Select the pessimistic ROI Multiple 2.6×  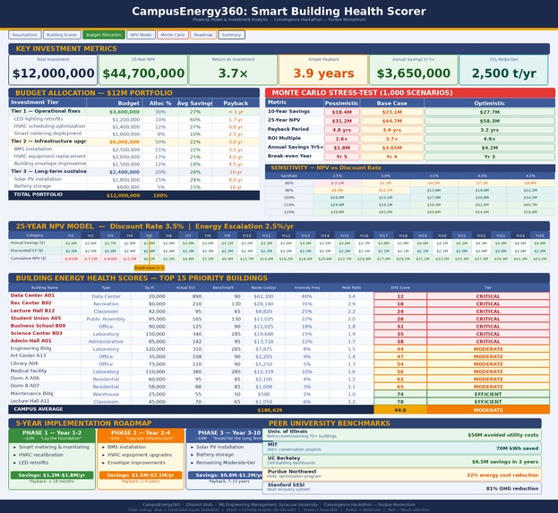click(341, 139)
